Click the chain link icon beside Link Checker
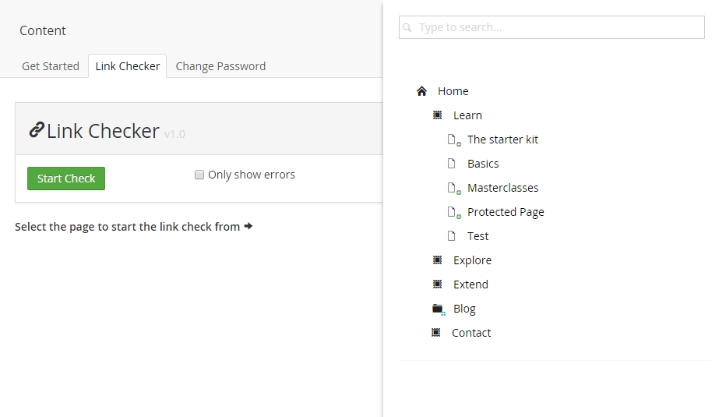726x417 pixels. pos(37,130)
